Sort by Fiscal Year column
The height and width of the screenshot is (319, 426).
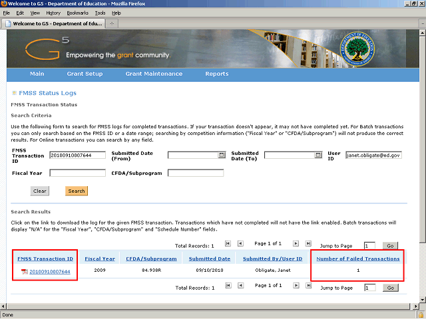pyautogui.click(x=100, y=259)
